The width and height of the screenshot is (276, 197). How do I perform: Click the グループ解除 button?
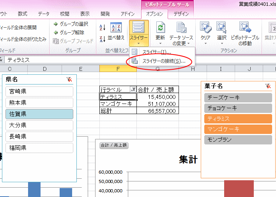point(71,32)
